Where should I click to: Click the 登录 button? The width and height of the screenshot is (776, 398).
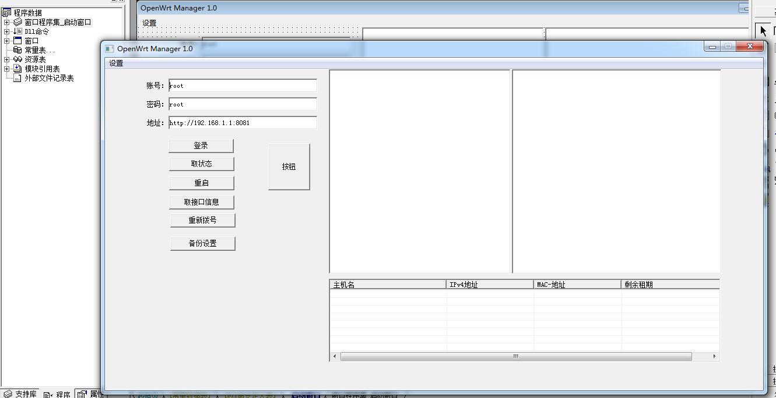tap(201, 145)
